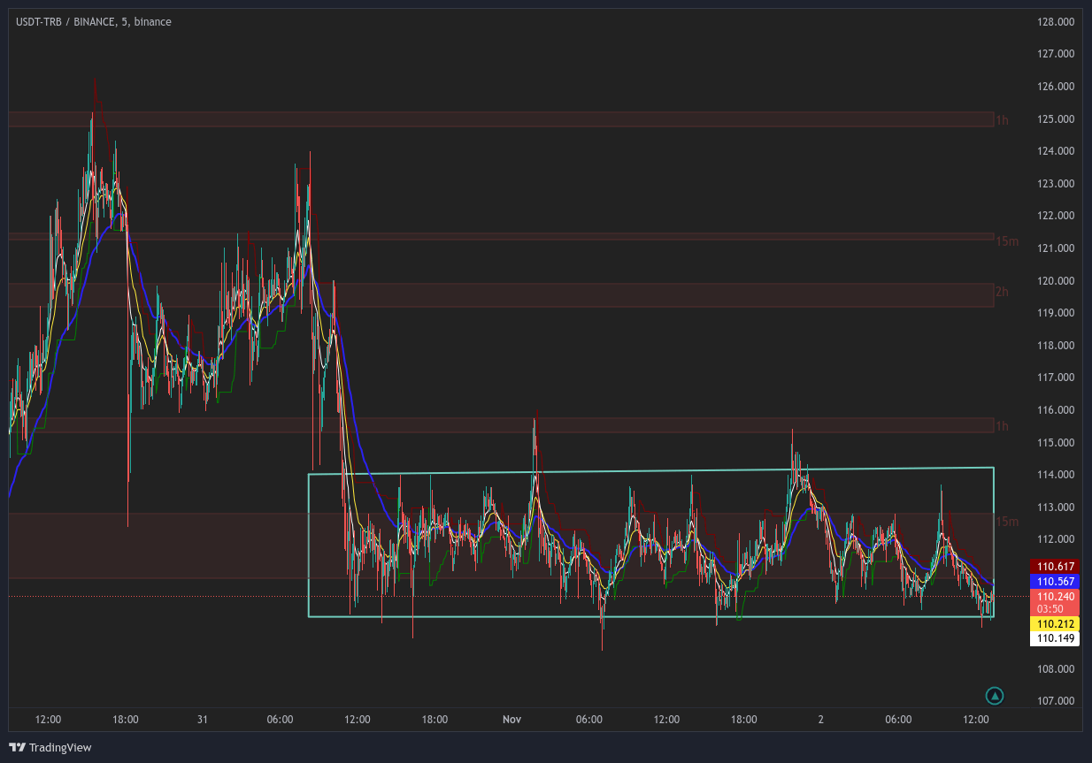This screenshot has height=763, width=1092.
Task: Select the dark red 110.617 price tag
Action: [1054, 566]
